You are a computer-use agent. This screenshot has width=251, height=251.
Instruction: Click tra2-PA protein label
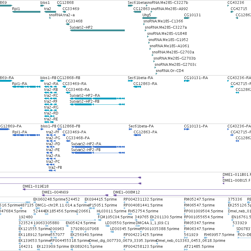[53, 156]
